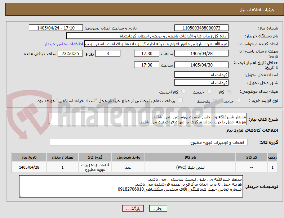Open the اطلاعات تماس خریدار link

[x=64, y=44]
